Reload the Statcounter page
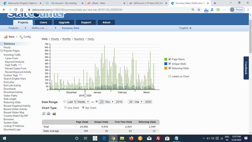The image size is (252, 142). [16, 9]
